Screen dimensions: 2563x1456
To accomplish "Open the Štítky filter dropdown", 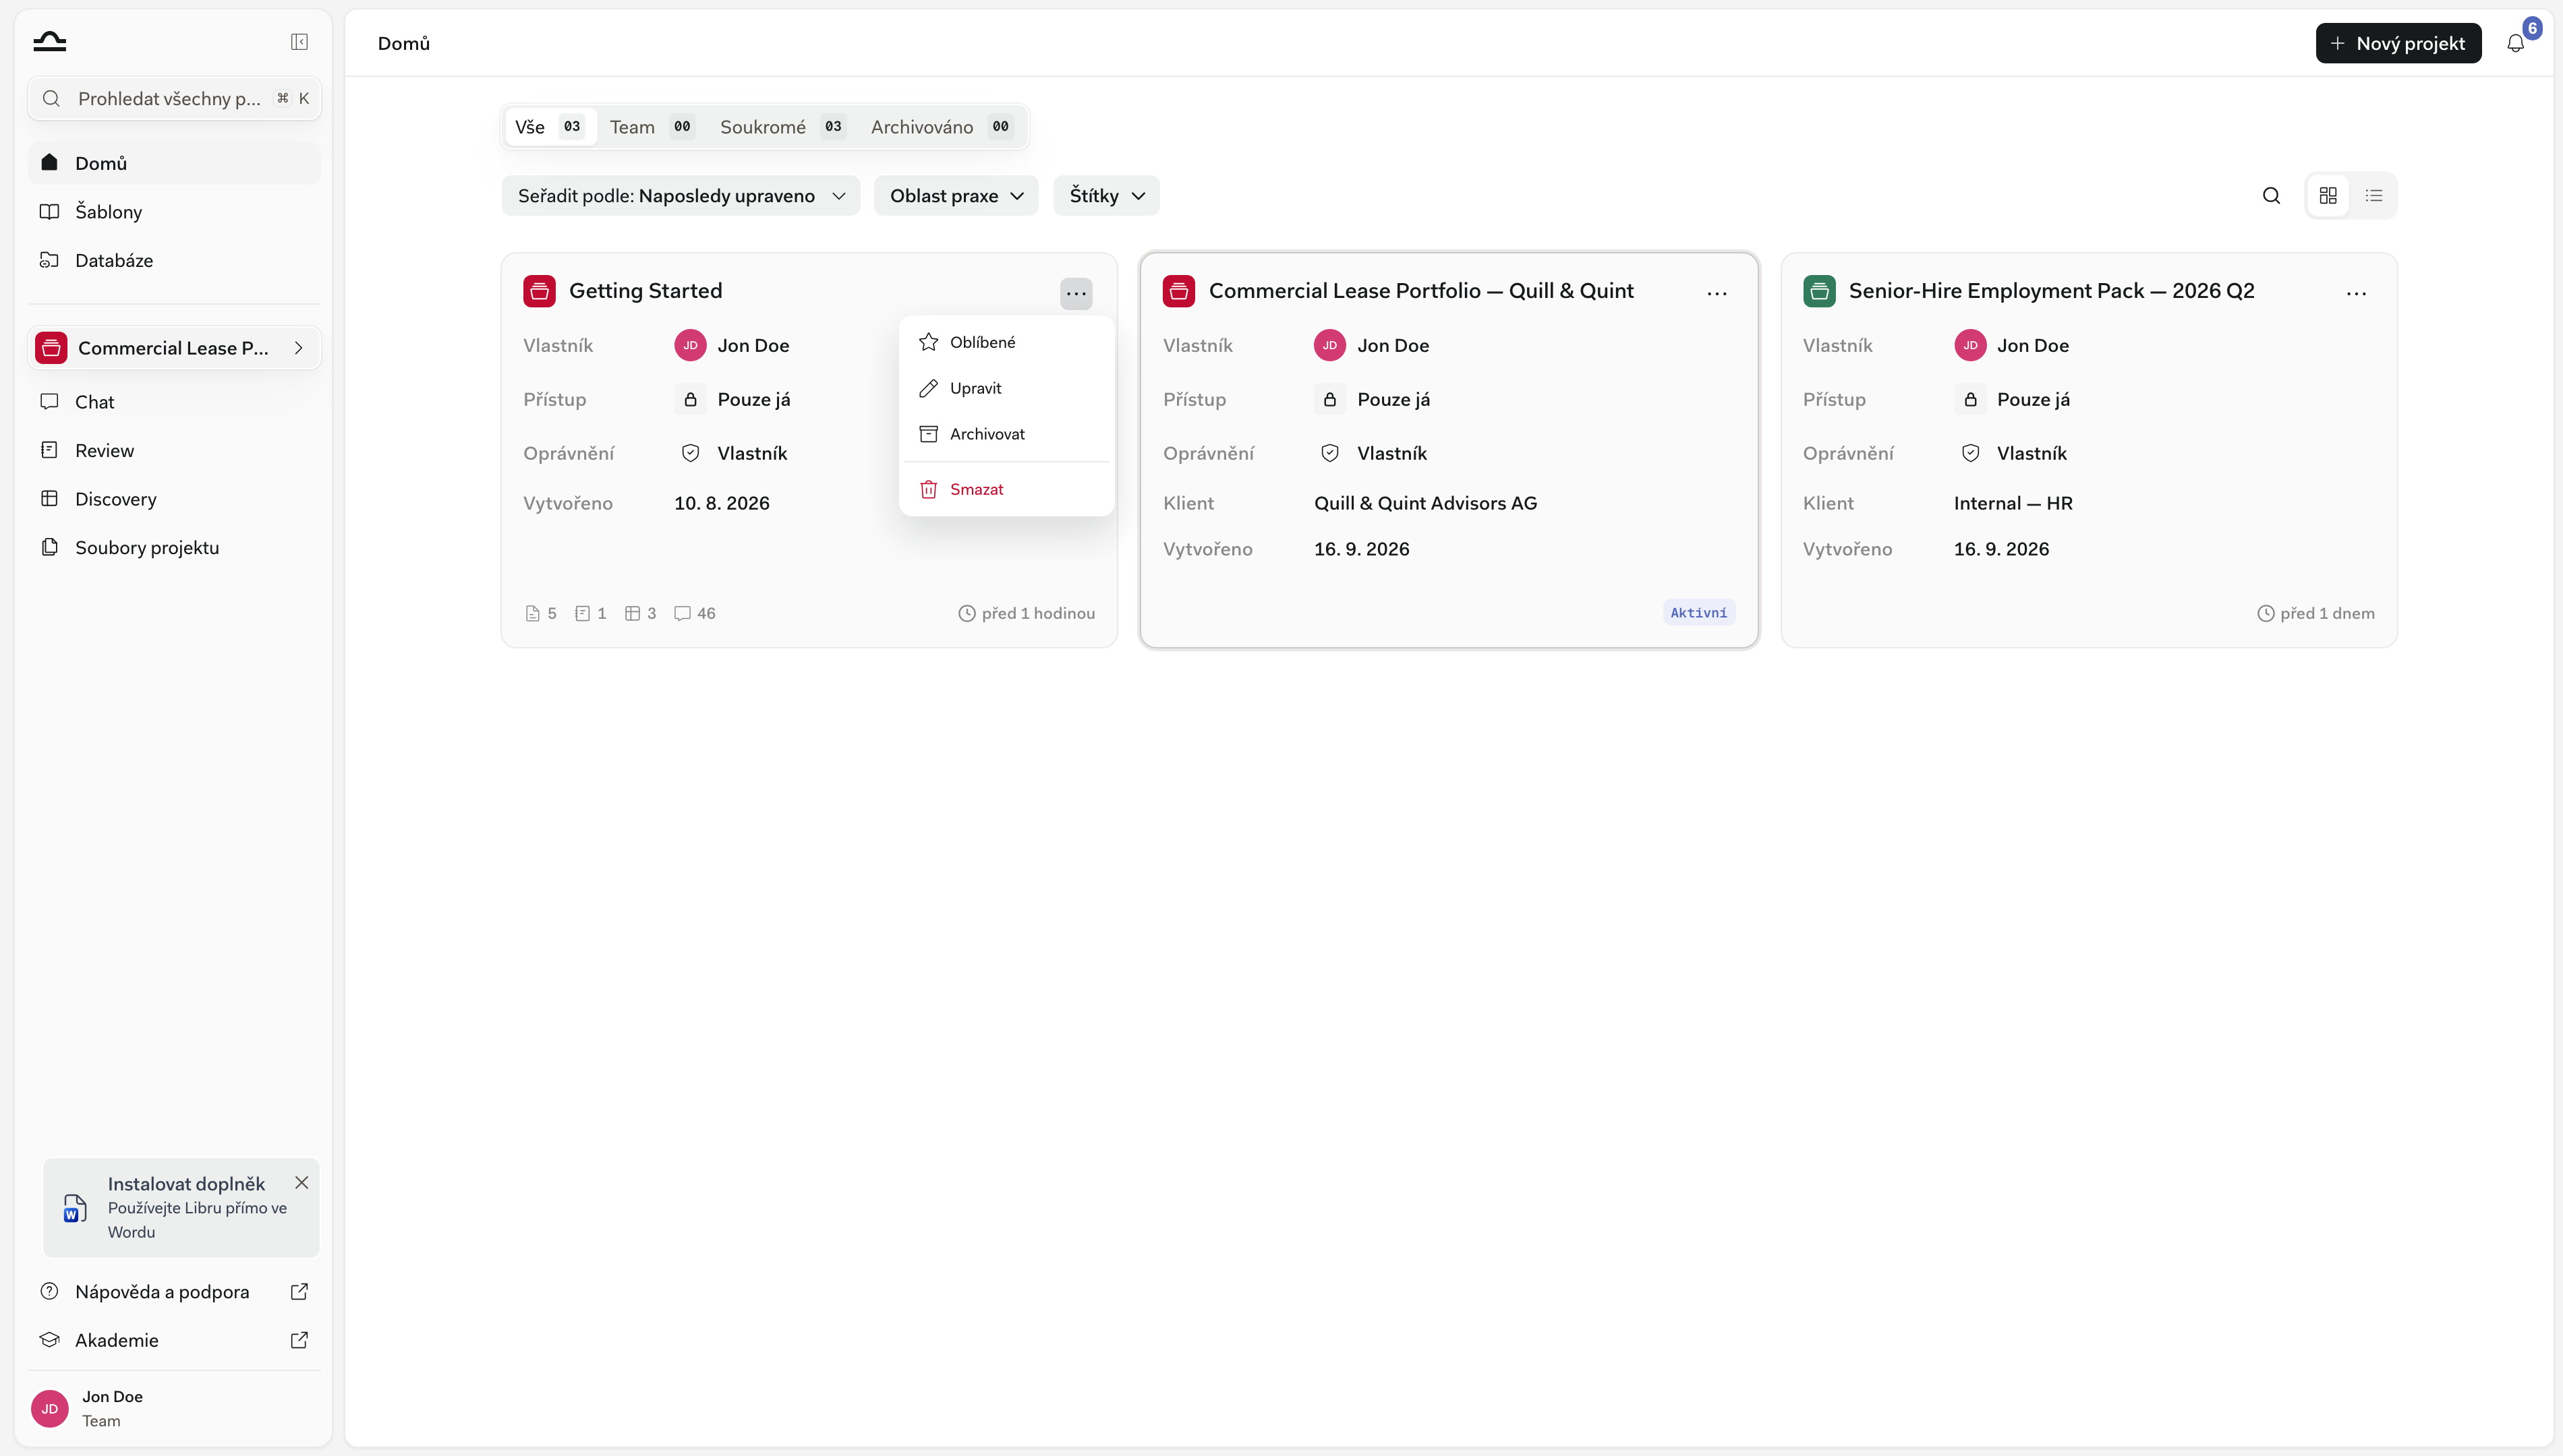I will coord(1106,196).
